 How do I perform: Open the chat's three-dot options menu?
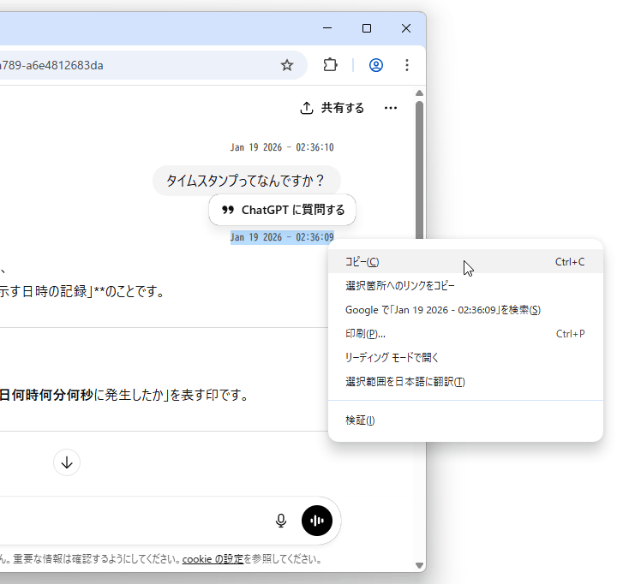pos(391,108)
